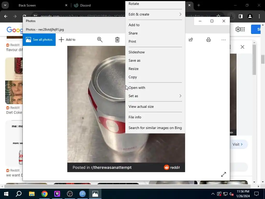
Task: Choose Print in the context menu
Action: 155,41
